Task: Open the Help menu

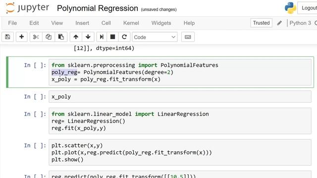Action: pyautogui.click(x=189, y=23)
